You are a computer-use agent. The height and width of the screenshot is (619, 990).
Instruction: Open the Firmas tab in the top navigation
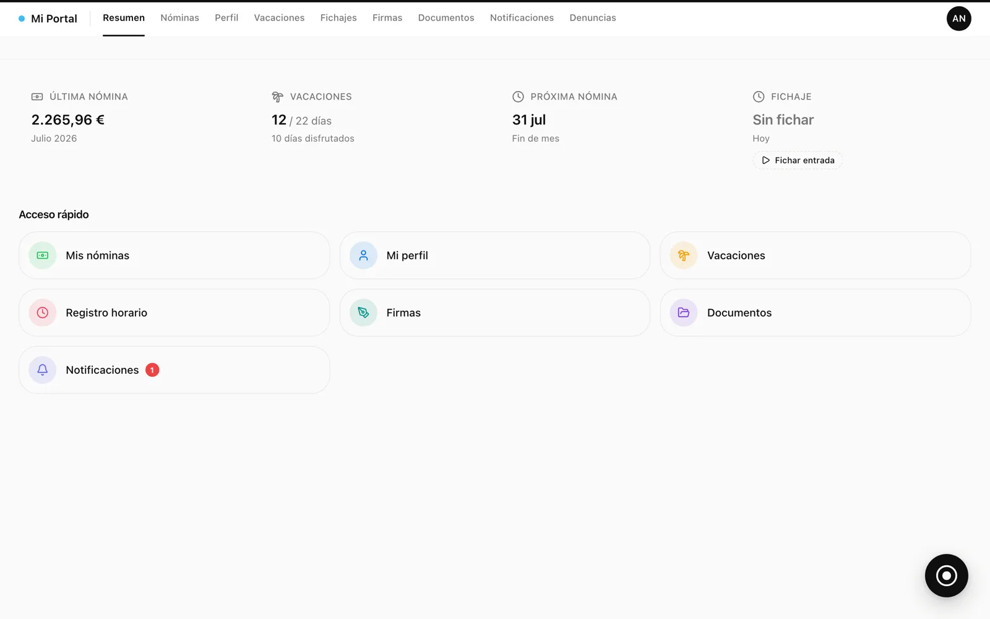[387, 18]
